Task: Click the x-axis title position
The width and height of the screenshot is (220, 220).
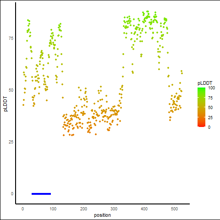Action: click(x=102, y=215)
